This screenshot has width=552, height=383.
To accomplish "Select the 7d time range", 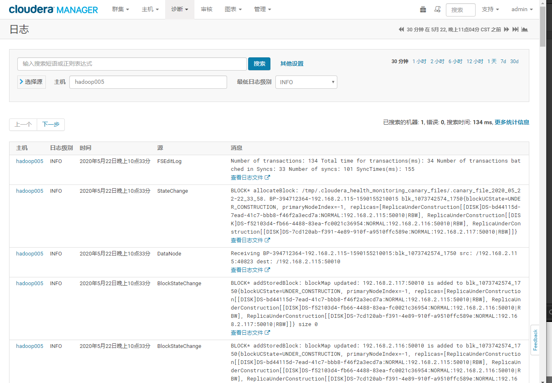I will pos(503,61).
